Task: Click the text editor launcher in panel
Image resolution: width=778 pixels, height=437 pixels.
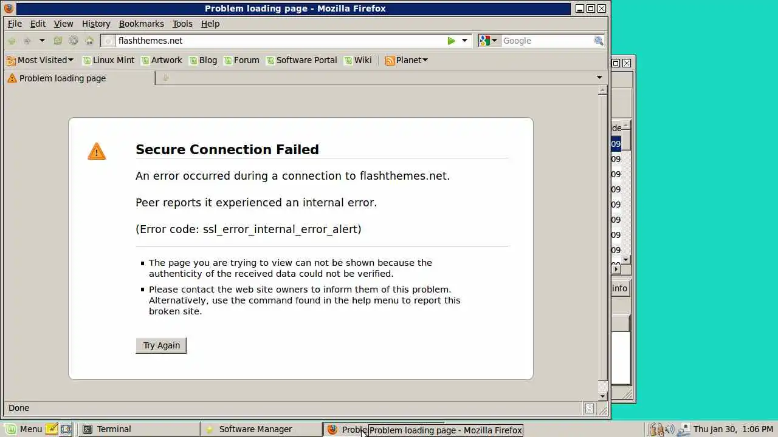Action: click(x=52, y=429)
